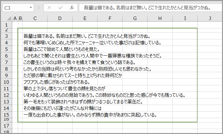Click the text line フワフワした感じがあったばかりである
Screen dimensions: 223x134
[x=57, y=82]
